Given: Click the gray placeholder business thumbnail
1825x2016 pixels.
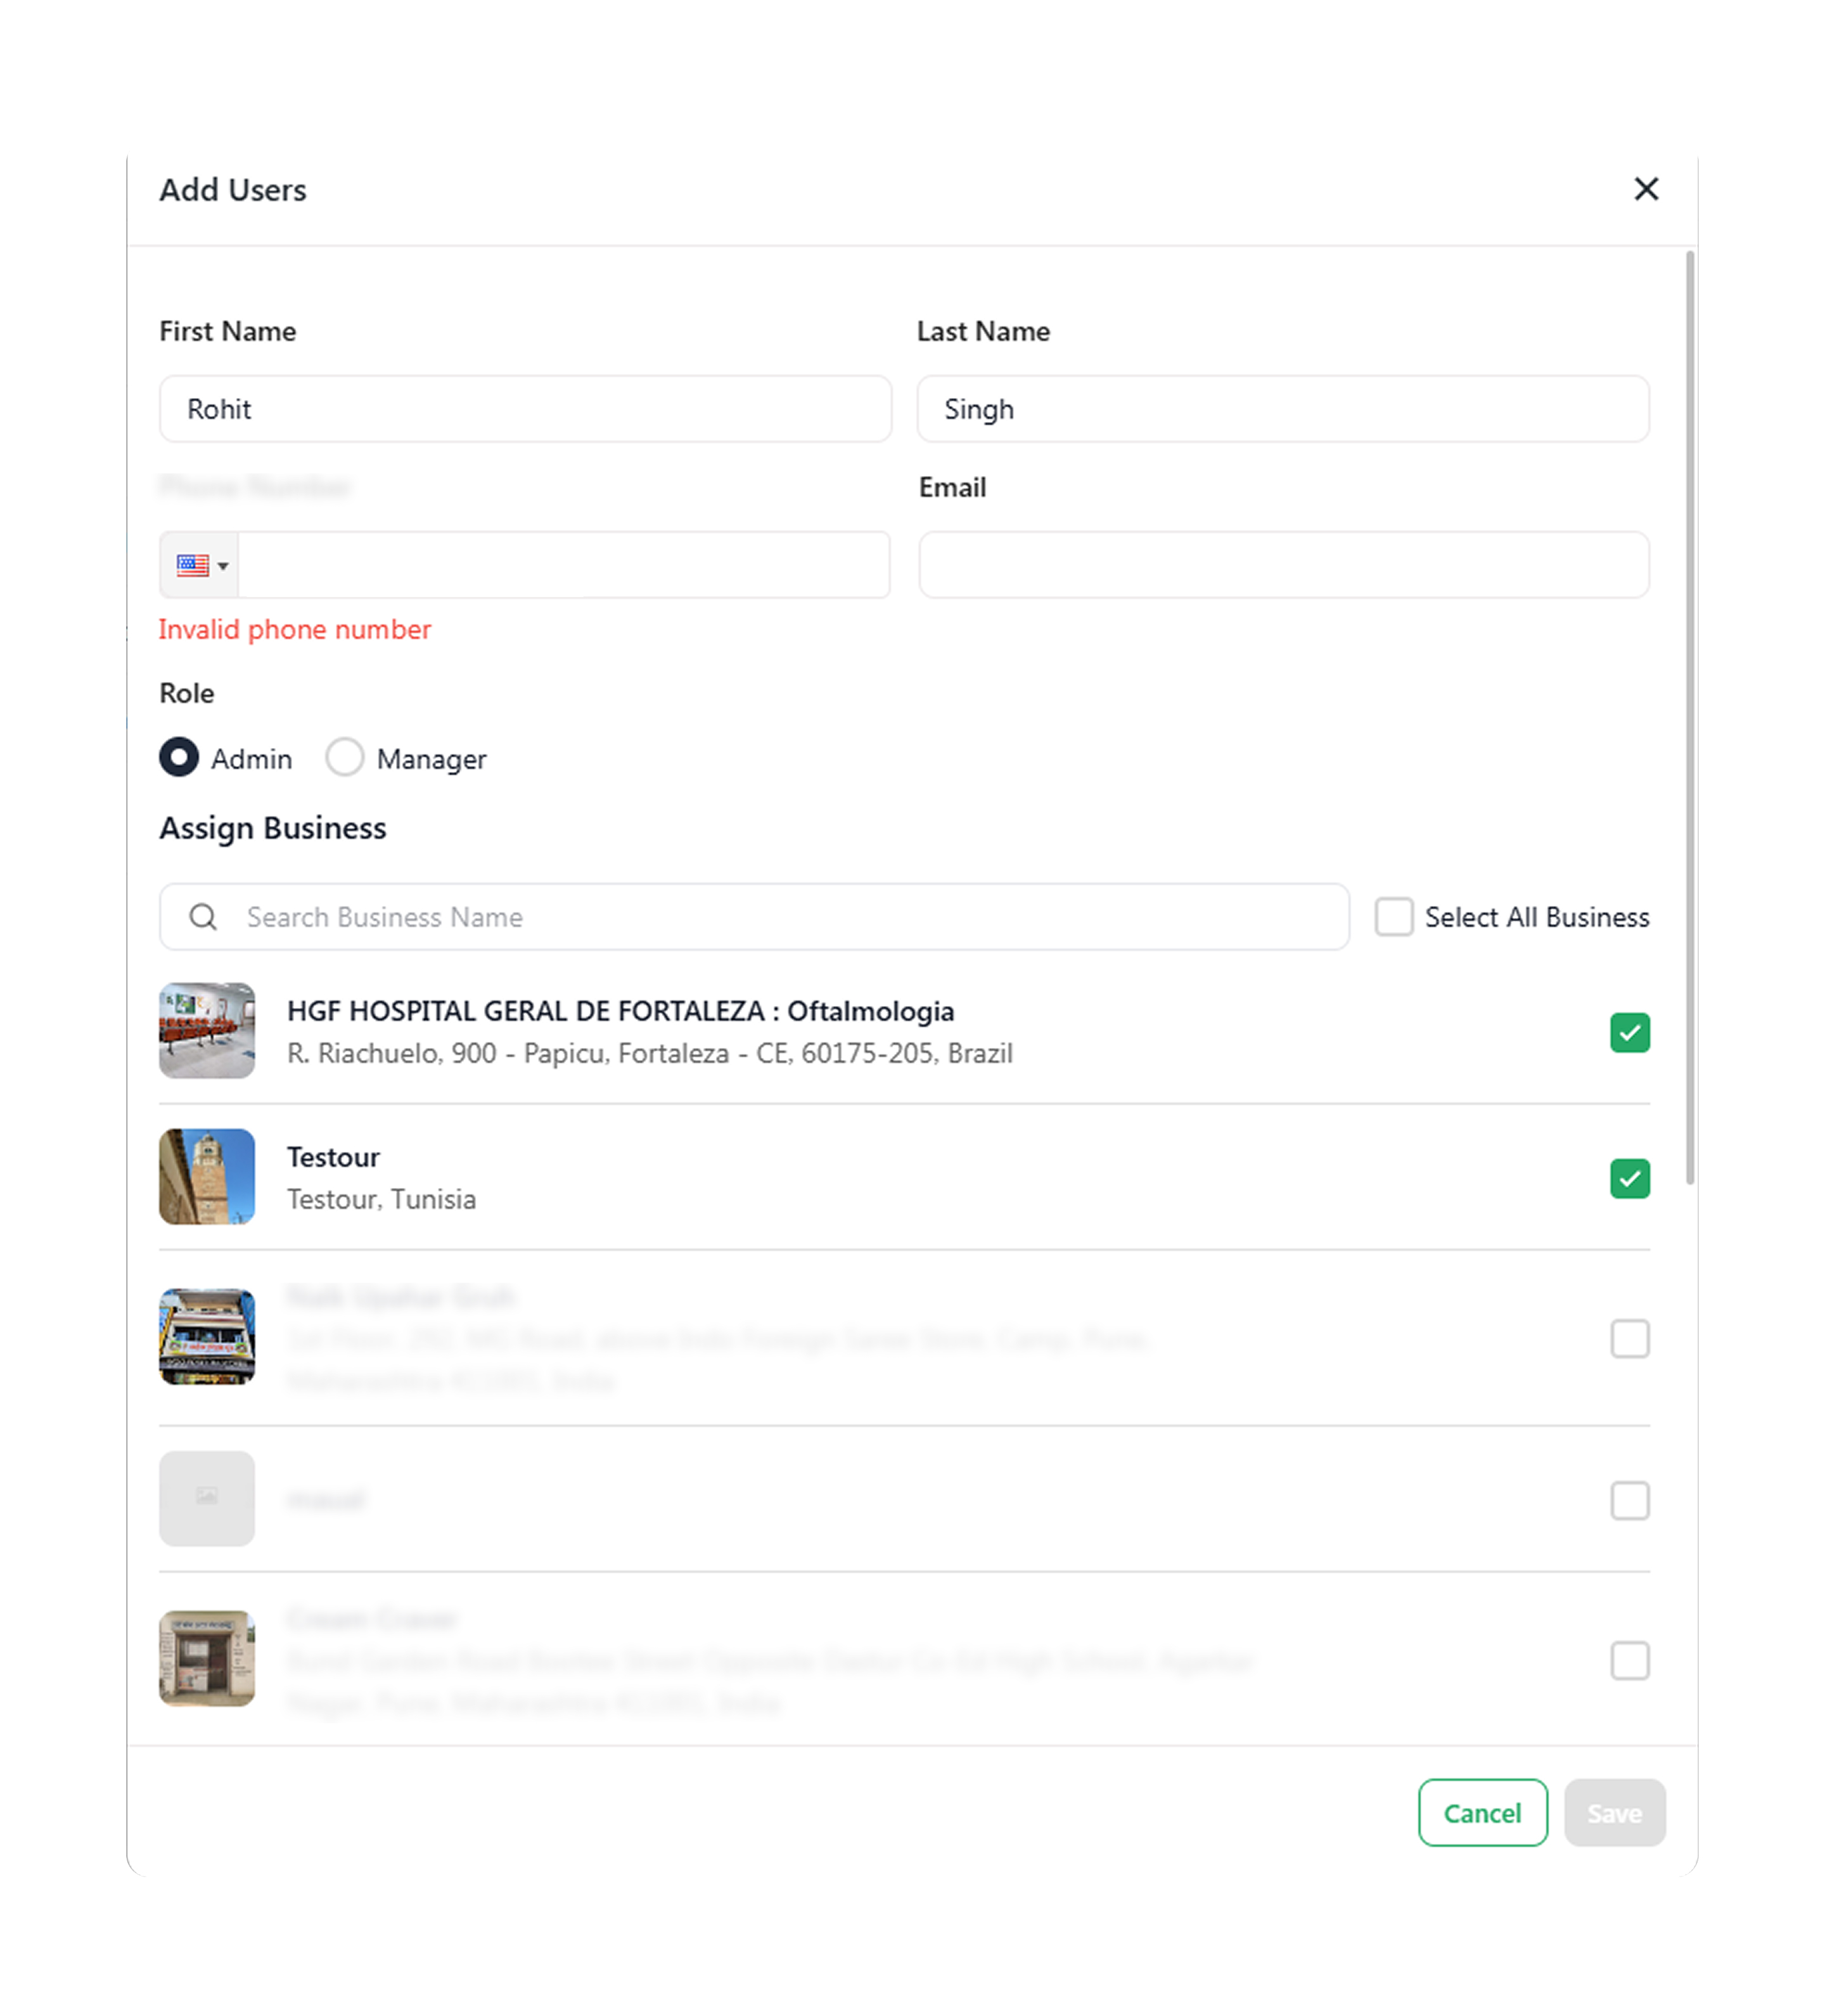Looking at the screenshot, I should point(207,1498).
